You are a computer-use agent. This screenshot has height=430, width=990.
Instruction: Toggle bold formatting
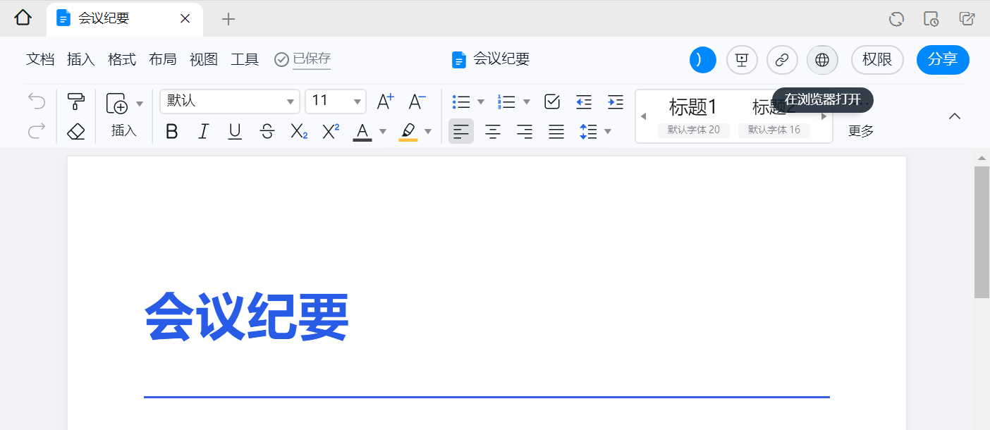[171, 131]
